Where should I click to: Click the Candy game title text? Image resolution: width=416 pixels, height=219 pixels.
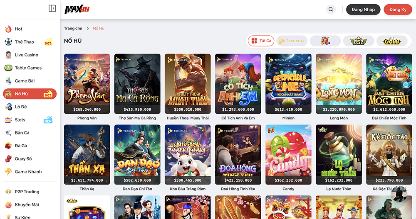click(288, 189)
